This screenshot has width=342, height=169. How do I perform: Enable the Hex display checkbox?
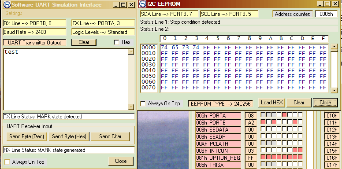tap(116, 42)
